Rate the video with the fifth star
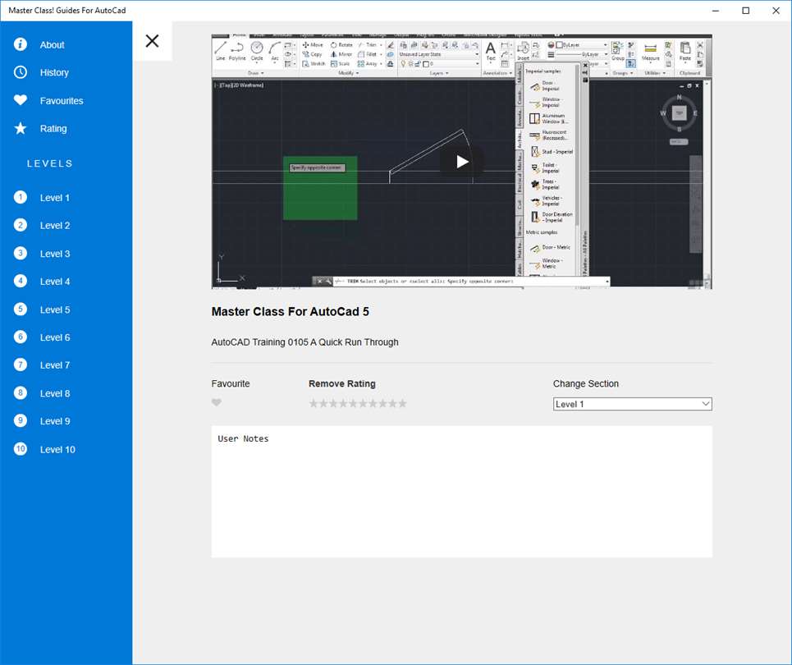Viewport: 792px width, 665px height. [x=353, y=403]
